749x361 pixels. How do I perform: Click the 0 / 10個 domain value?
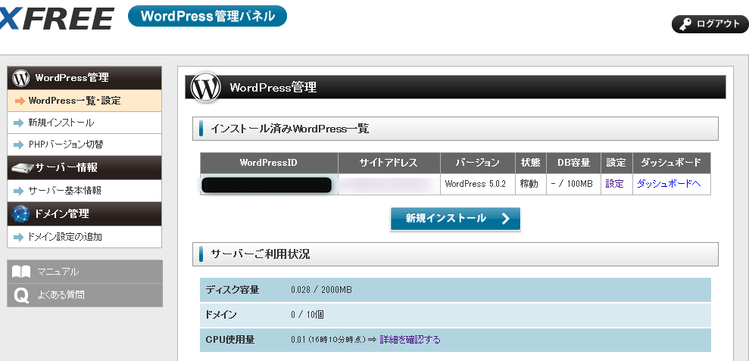[307, 315]
